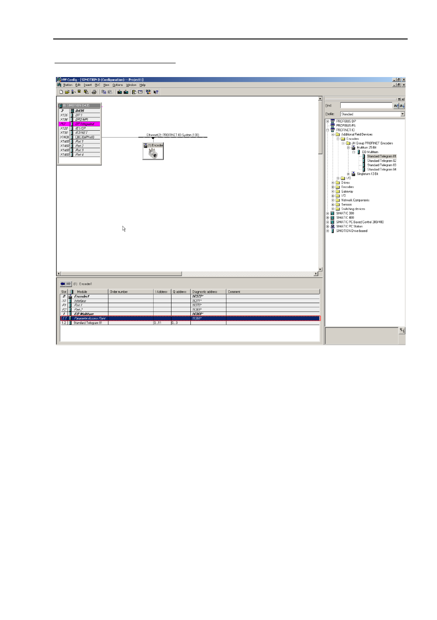Open the Window menu
Screen dimensions: 437x620
(131, 85)
